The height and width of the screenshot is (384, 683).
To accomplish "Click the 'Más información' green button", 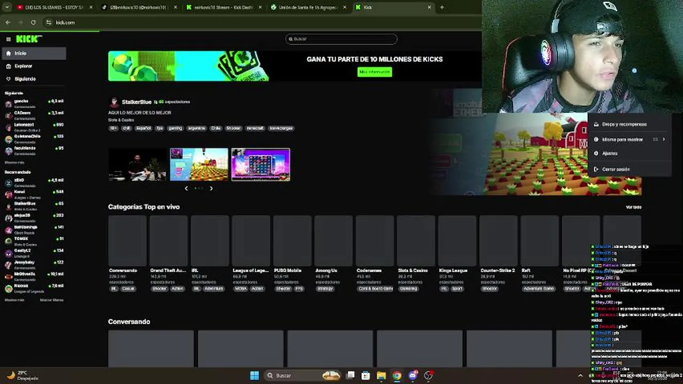I will coord(375,71).
